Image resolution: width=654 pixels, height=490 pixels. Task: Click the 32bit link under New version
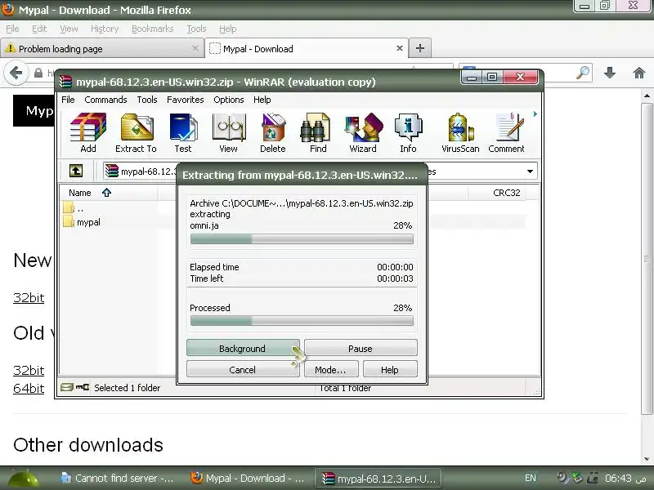coord(29,297)
